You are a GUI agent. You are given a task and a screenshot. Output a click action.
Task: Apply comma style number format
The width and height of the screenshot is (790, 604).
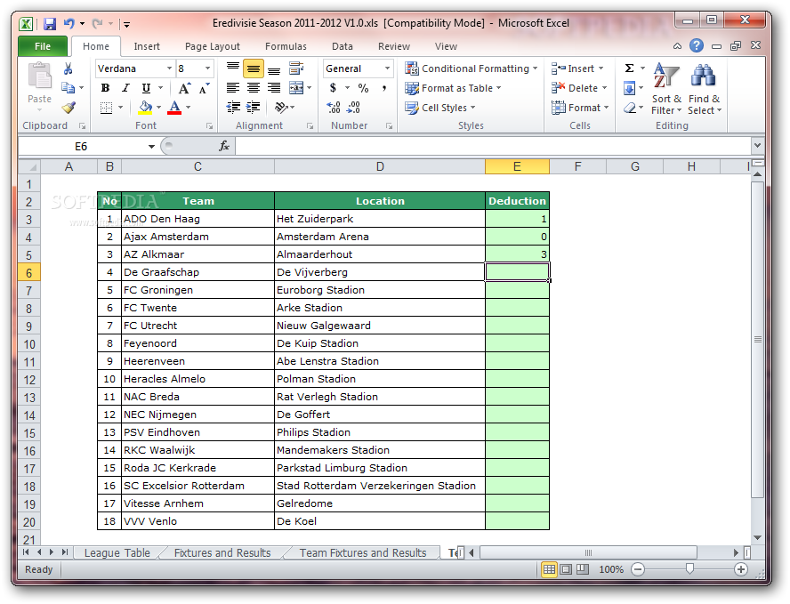[384, 88]
